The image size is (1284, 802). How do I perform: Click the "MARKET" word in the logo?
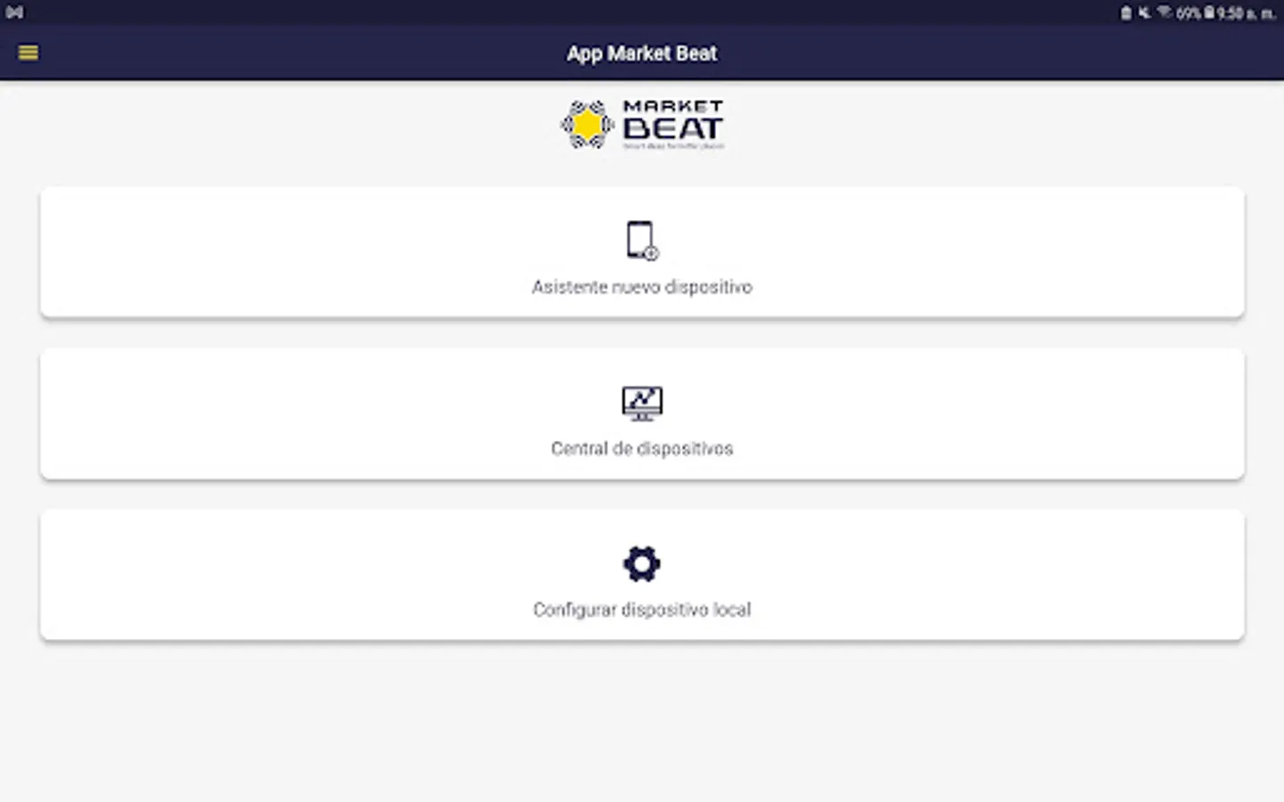pyautogui.click(x=673, y=106)
